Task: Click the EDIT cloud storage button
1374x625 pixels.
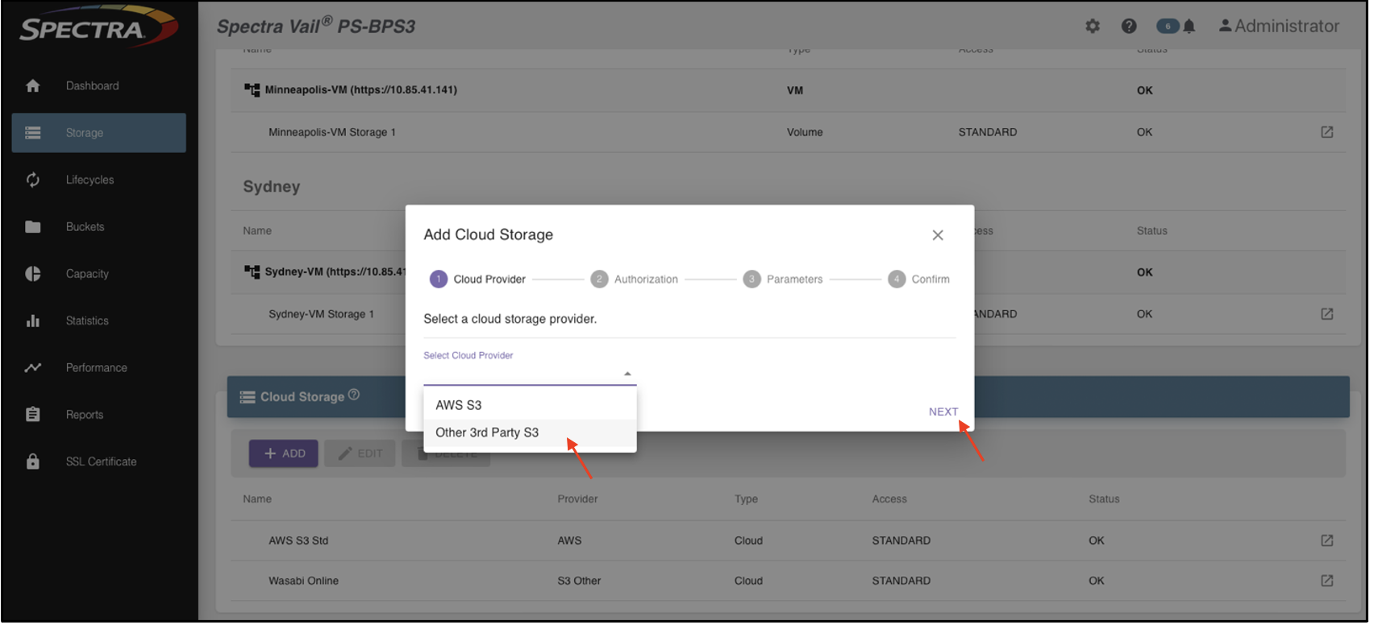Action: 360,454
